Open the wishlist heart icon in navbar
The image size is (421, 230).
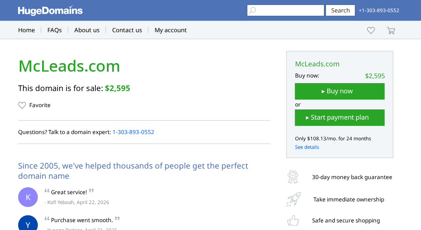[x=371, y=31]
